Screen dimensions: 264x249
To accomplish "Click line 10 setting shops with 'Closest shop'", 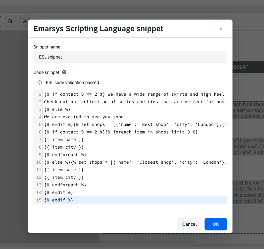I will tap(135, 162).
